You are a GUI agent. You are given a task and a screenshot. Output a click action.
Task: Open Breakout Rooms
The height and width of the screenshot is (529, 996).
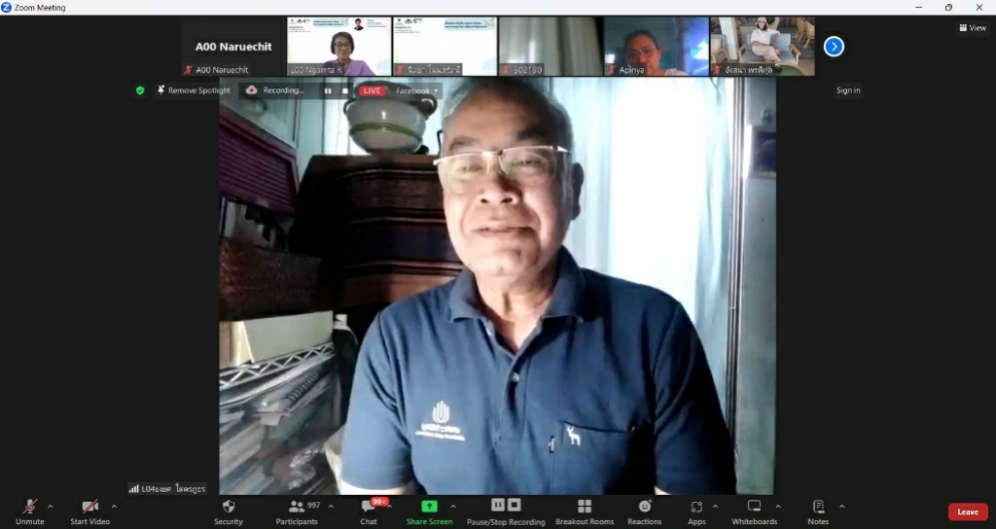click(585, 511)
